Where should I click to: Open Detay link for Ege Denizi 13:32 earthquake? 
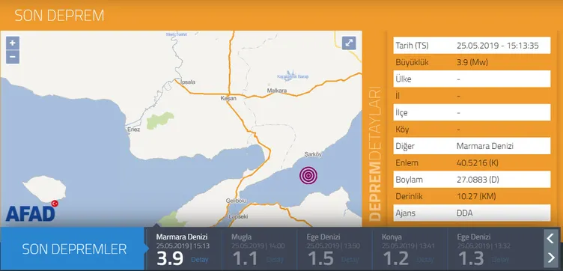[500, 260]
